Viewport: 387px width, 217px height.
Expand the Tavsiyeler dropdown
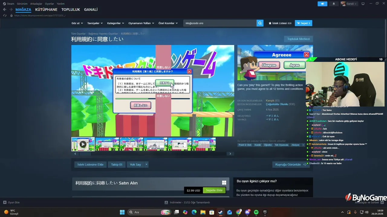[95, 23]
